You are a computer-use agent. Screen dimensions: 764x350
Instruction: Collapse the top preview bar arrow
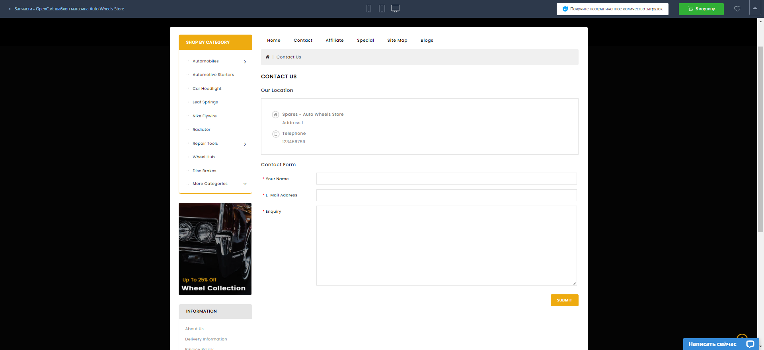tap(755, 8)
